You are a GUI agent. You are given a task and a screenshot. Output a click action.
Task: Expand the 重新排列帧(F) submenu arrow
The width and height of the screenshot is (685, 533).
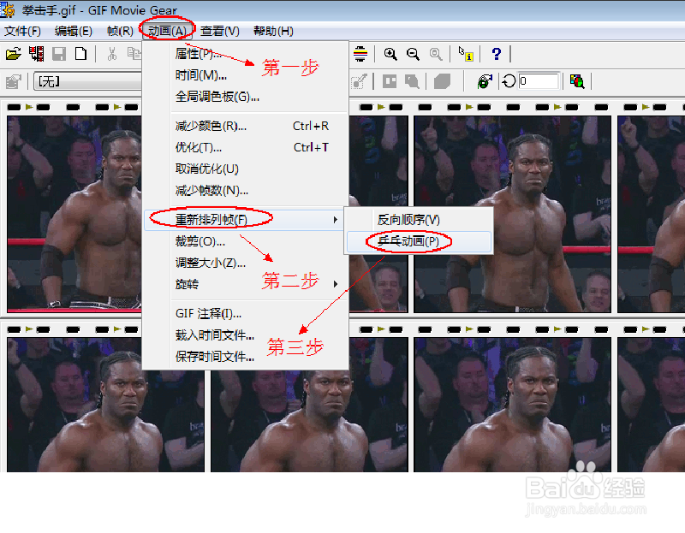pos(335,220)
